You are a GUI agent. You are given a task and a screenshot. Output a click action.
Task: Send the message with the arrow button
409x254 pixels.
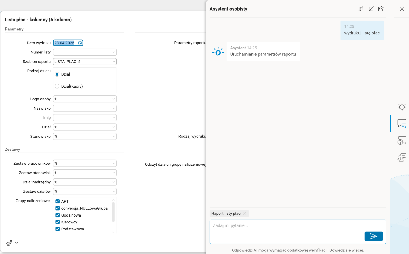374,236
